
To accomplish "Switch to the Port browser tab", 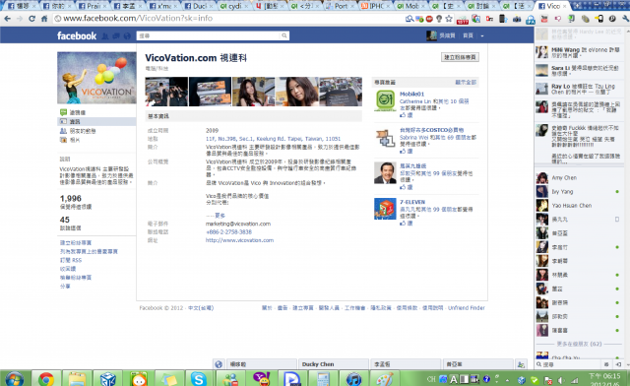I will (x=341, y=6).
